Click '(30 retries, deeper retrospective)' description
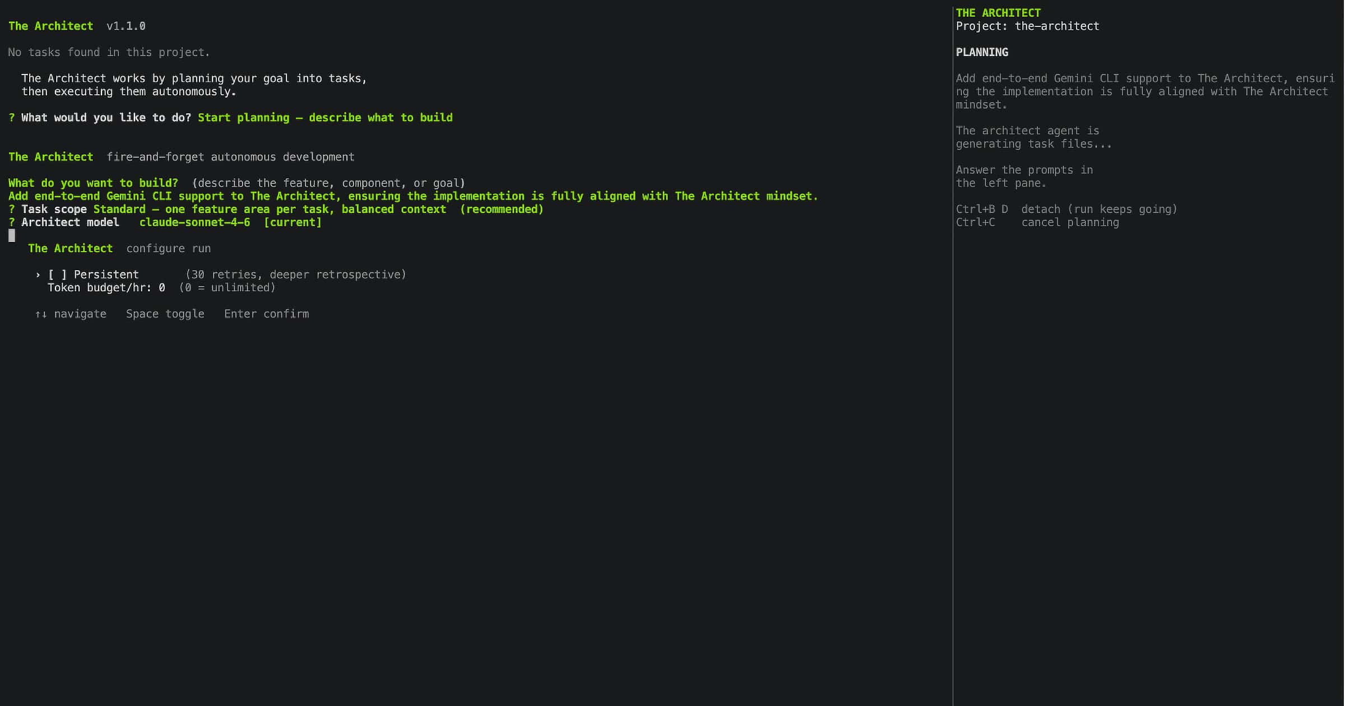1345x706 pixels. tap(296, 275)
